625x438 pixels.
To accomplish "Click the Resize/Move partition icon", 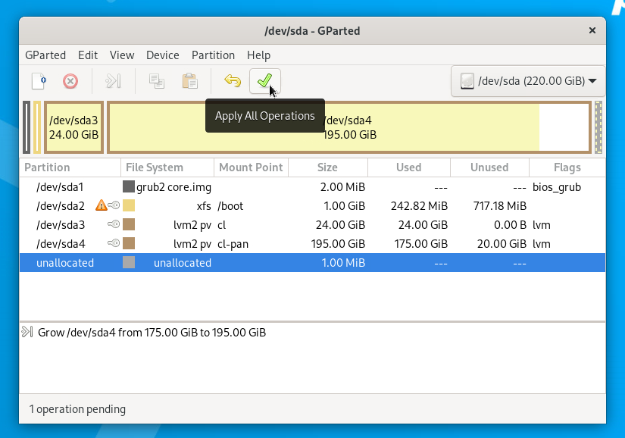I will coord(113,81).
